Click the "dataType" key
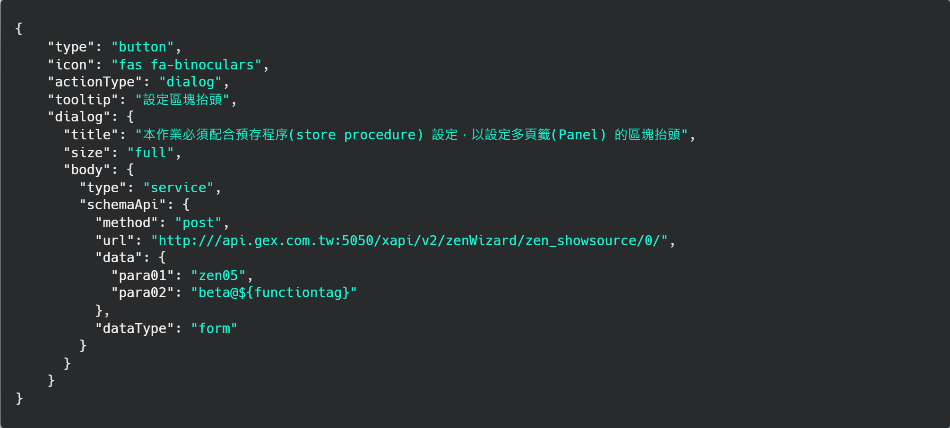 134,328
